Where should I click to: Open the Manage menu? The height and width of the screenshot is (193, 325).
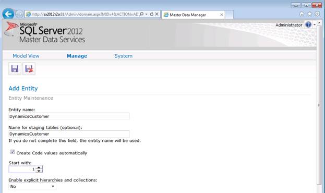(x=77, y=56)
